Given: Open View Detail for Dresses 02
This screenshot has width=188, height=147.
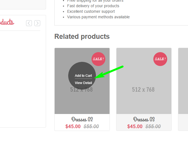Looking at the screenshot, I should point(83,83).
